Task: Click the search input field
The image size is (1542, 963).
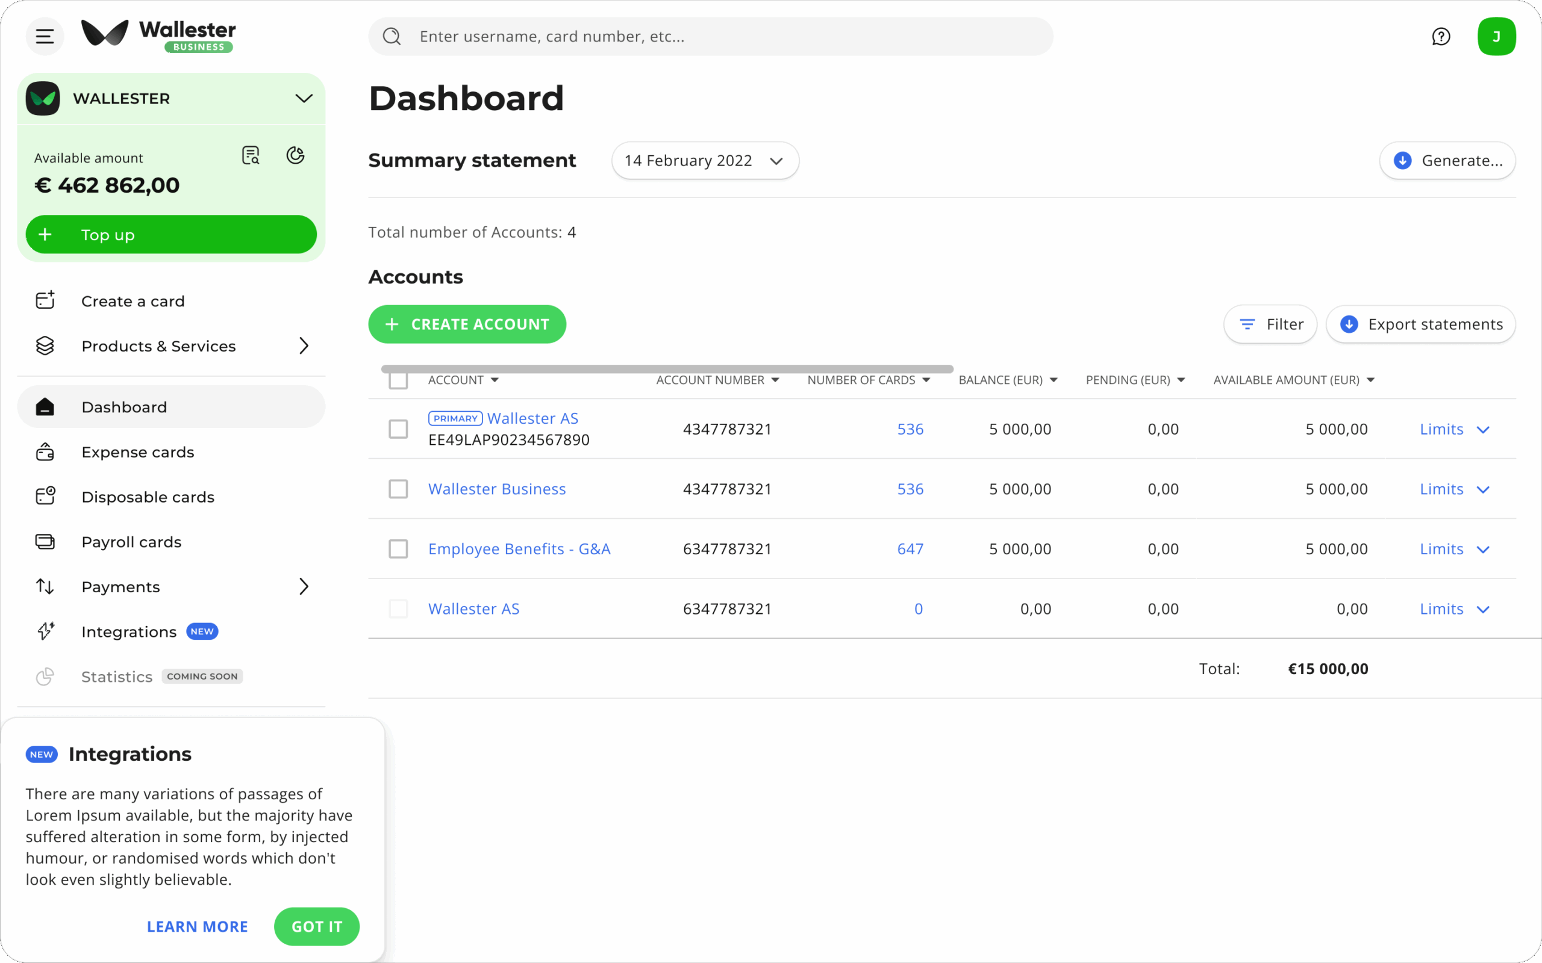Action: pos(710,36)
